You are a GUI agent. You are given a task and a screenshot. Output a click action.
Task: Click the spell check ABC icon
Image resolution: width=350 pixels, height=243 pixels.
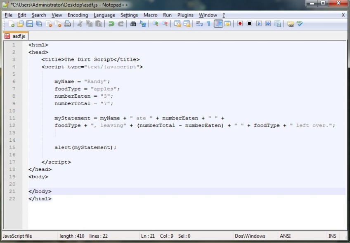300,24
